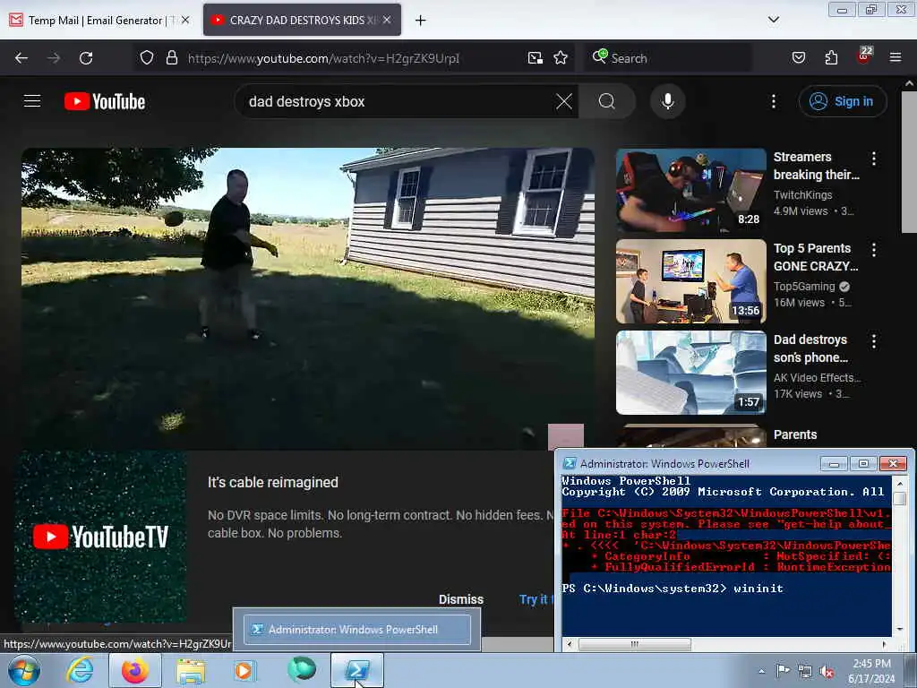This screenshot has width=917, height=688.
Task: Open the tracking protection shield icon
Action: click(x=147, y=58)
